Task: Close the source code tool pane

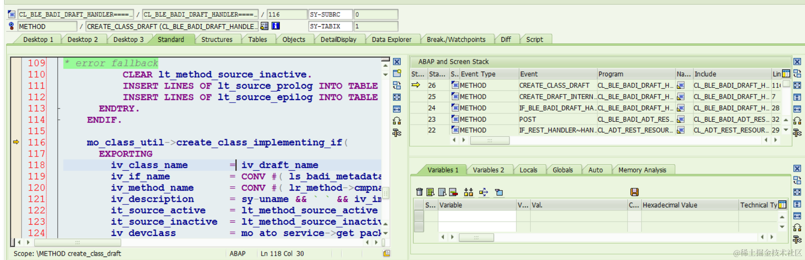Action: point(397,62)
